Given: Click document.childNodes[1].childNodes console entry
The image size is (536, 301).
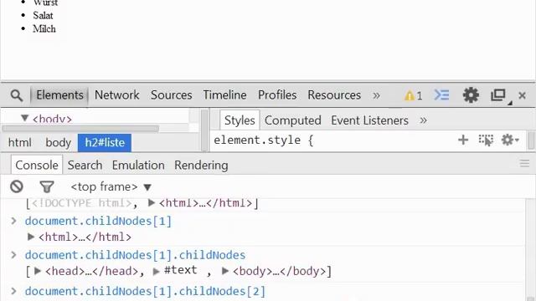Looking at the screenshot, I should [x=135, y=255].
